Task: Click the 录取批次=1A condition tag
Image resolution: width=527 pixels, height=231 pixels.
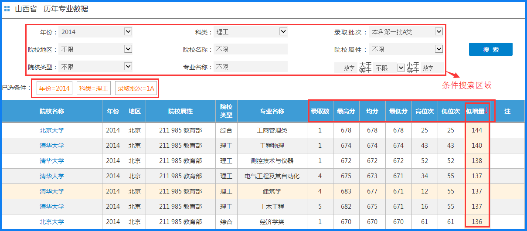Action: (136, 88)
